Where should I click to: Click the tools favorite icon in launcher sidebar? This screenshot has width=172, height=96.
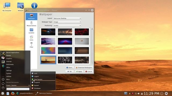(x=3, y=53)
